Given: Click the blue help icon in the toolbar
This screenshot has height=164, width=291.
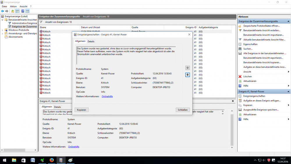Looking at the screenshot, I should [22, 11].
